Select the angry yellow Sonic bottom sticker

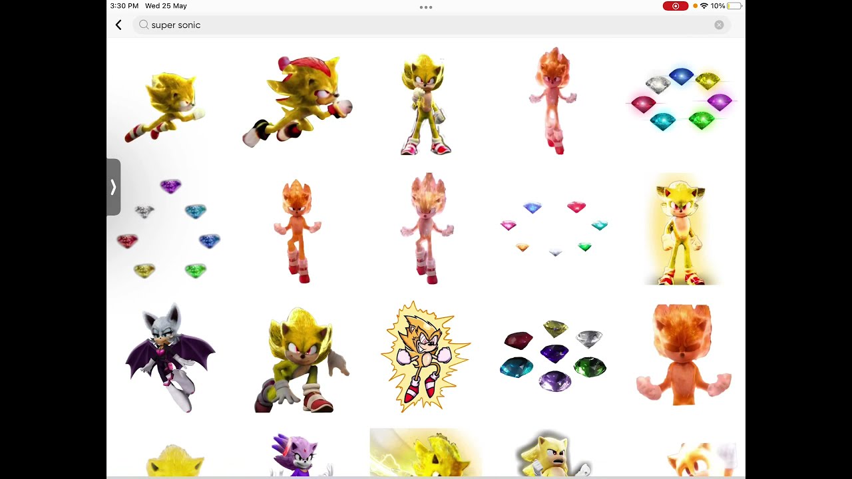click(x=552, y=454)
